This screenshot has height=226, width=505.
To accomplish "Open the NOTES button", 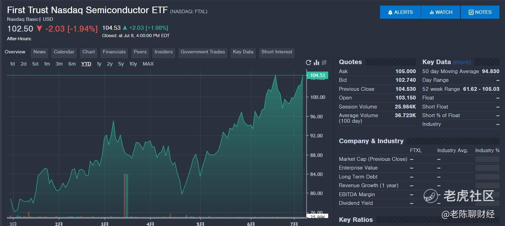I will [480, 12].
